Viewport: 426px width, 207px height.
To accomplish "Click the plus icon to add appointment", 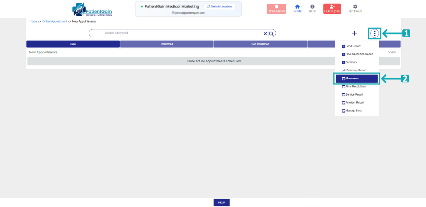I will click(x=354, y=33).
